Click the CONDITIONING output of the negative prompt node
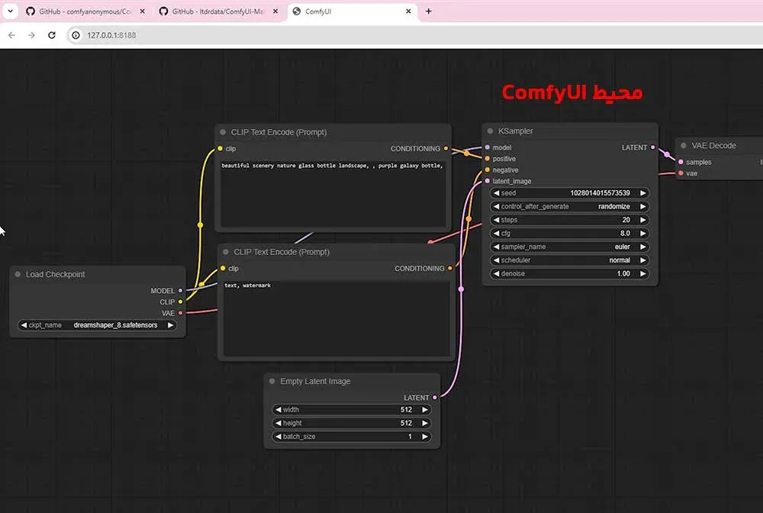This screenshot has width=763, height=513. pos(450,268)
